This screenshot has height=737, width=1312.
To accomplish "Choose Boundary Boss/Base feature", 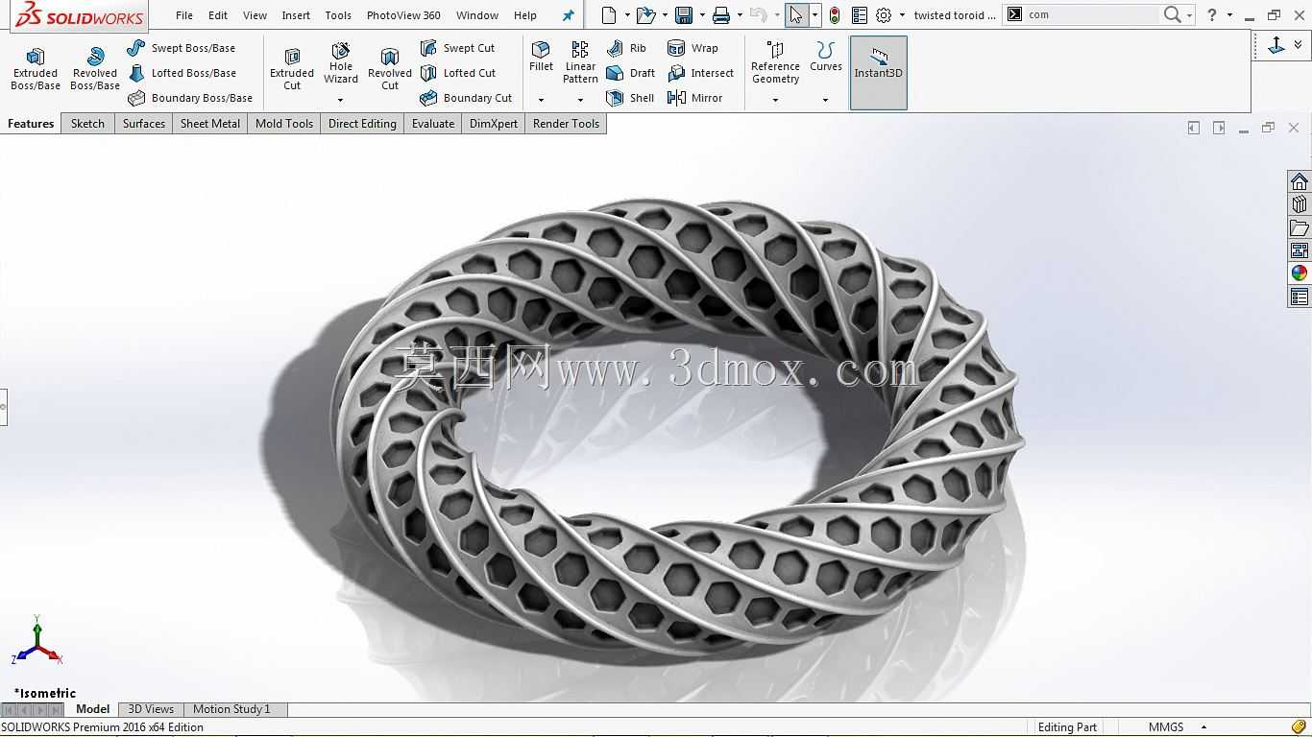I will coord(190,98).
